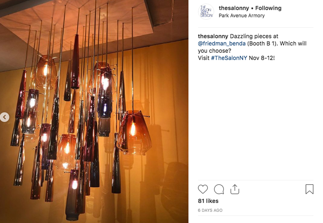Click the caption text 'Which will you choose?'
Viewport: 323px width, 223px height.
pos(252,47)
